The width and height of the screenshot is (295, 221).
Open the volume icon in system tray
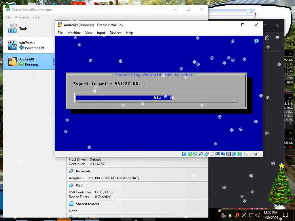pyautogui.click(x=258, y=215)
